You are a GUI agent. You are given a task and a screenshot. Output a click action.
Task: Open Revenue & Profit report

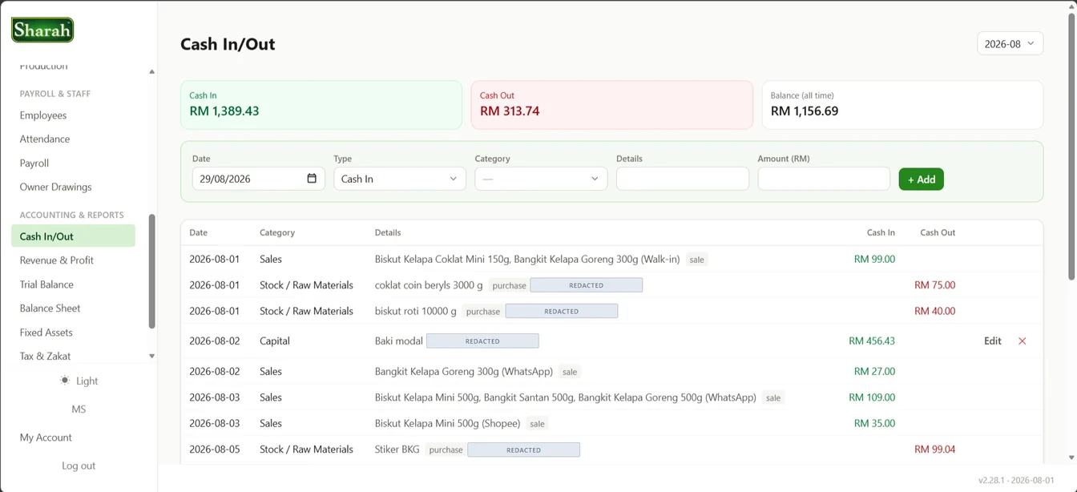tap(57, 260)
